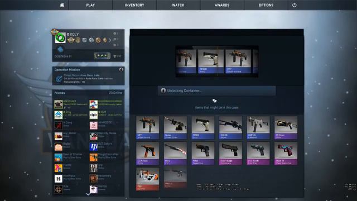357x201 pixels.
Task: Select the Desert Eagle case item thumbnail
Action: tap(230, 154)
